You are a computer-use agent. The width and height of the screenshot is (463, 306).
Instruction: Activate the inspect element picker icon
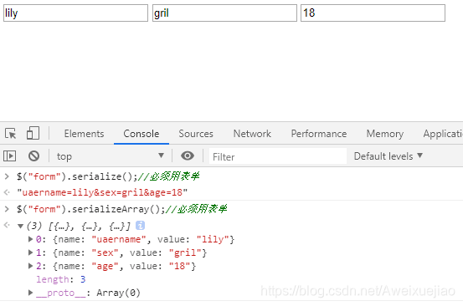[x=11, y=134]
